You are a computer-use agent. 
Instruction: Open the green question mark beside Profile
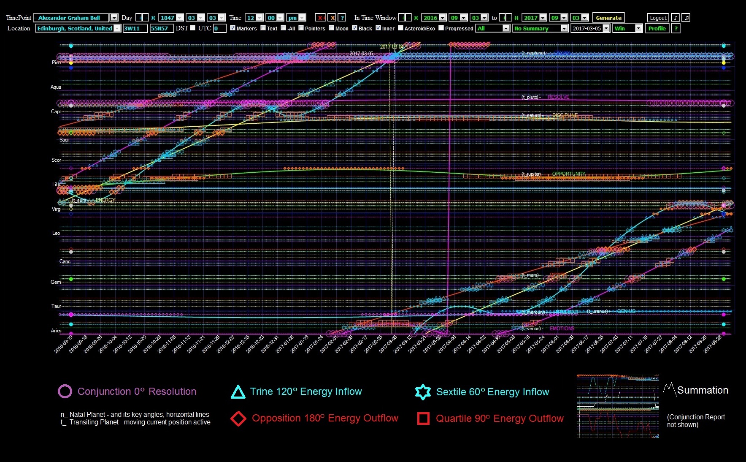(676, 28)
